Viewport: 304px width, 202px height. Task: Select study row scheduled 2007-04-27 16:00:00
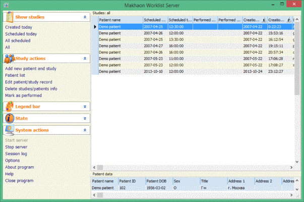click(x=196, y=46)
